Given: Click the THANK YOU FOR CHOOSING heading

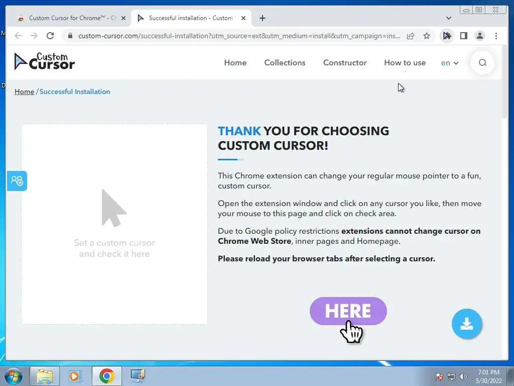Looking at the screenshot, I should (303, 138).
